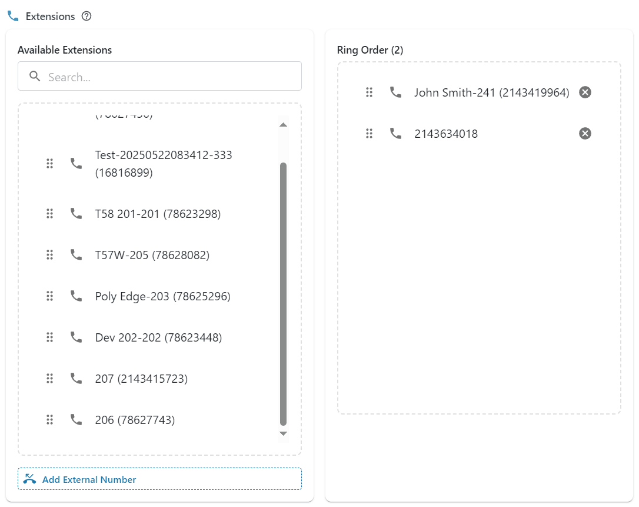Viewport: 639px width, 507px height.
Task: Click drag handle for T58 201-201
Action: [50, 214]
